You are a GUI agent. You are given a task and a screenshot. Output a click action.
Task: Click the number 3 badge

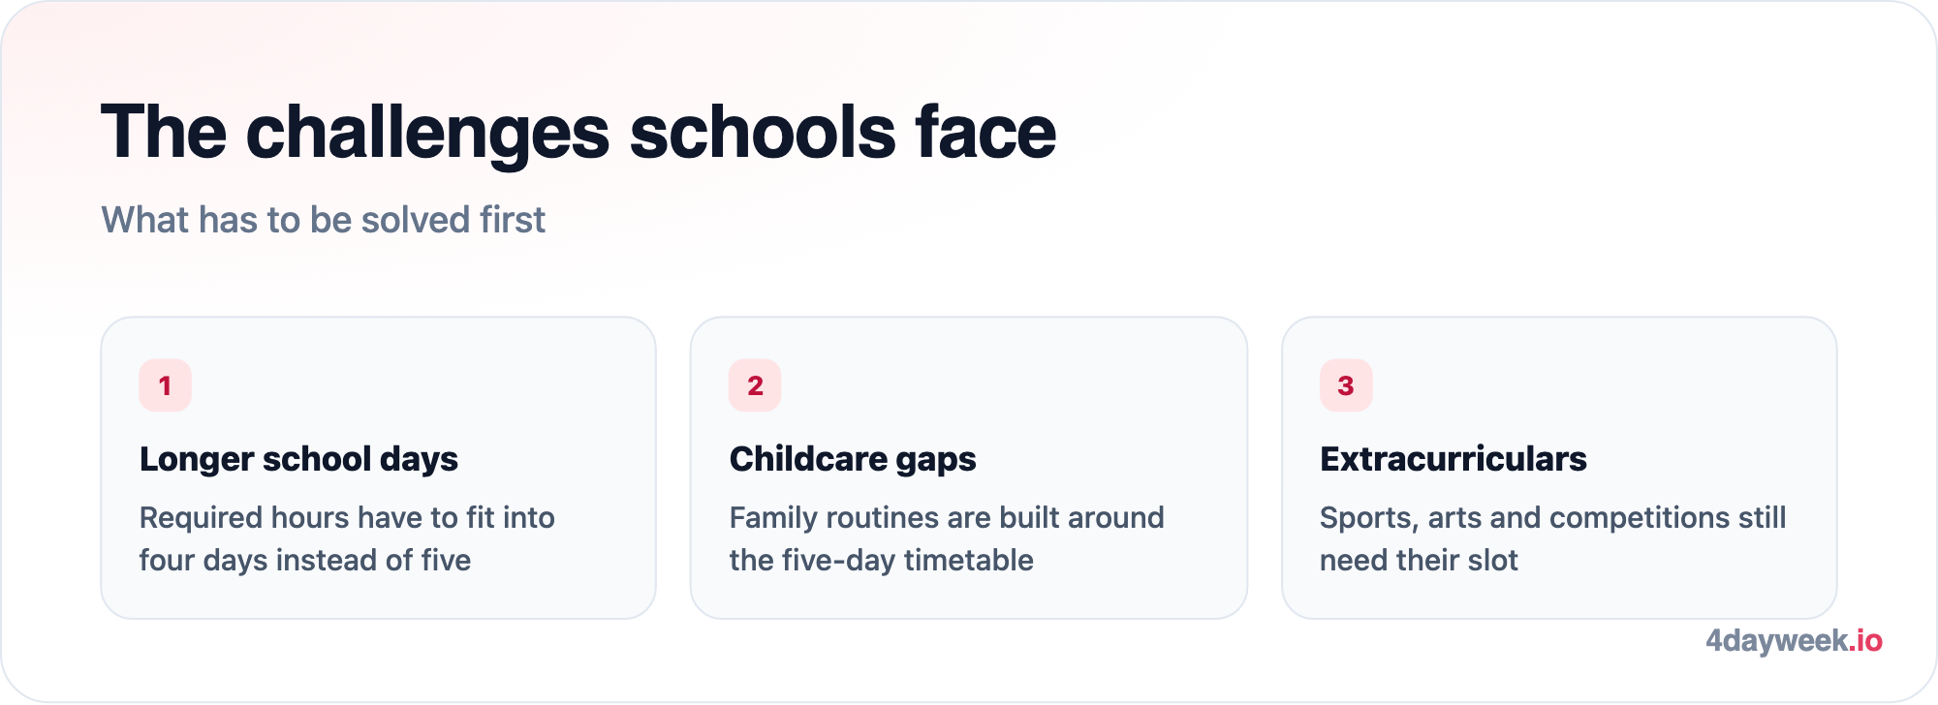pos(1346,385)
